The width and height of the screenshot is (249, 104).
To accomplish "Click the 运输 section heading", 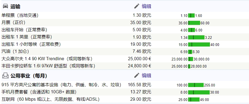I will click(15, 7).
